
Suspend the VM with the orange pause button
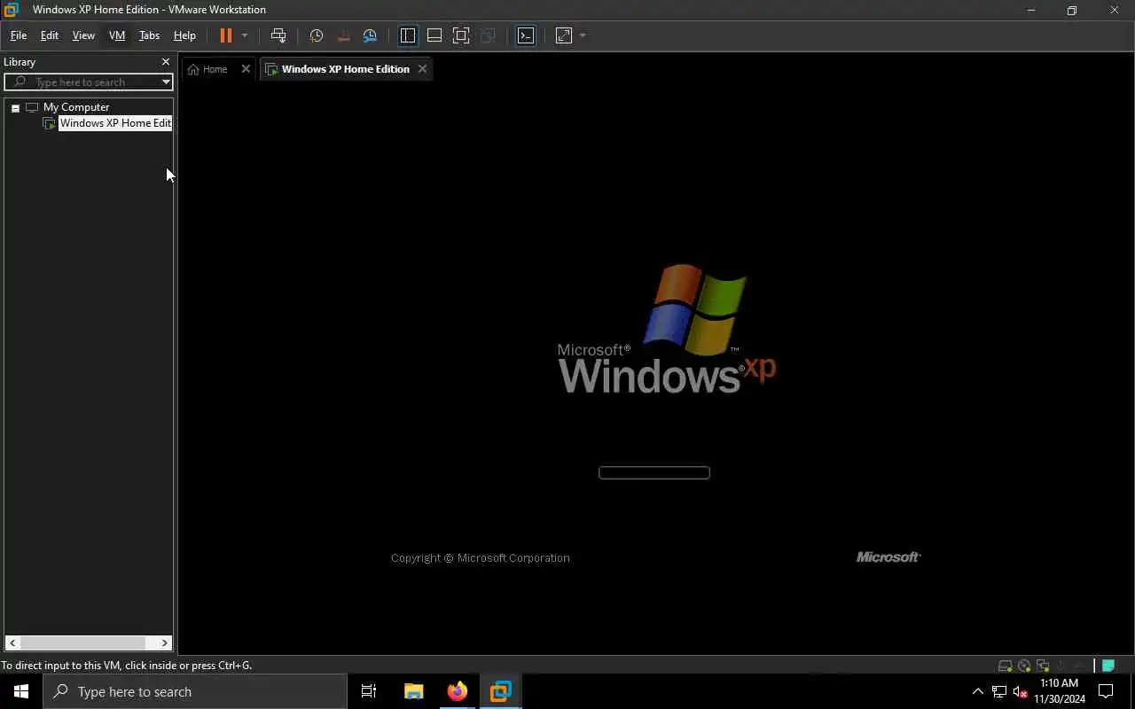tap(226, 35)
